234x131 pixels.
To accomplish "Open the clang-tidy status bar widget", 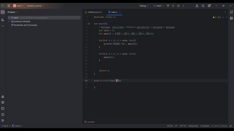I will pyautogui.click(x=193, y=126).
